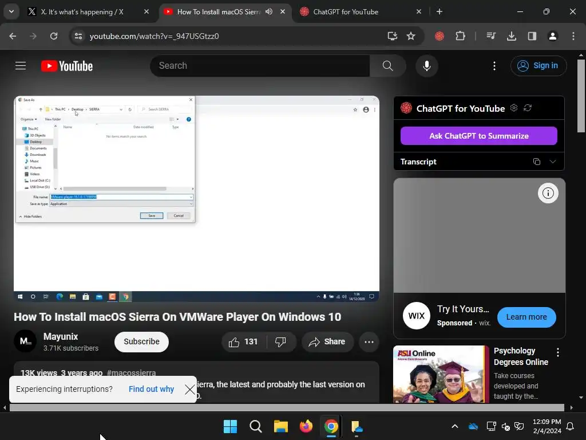Open a new browser tab

tap(439, 11)
